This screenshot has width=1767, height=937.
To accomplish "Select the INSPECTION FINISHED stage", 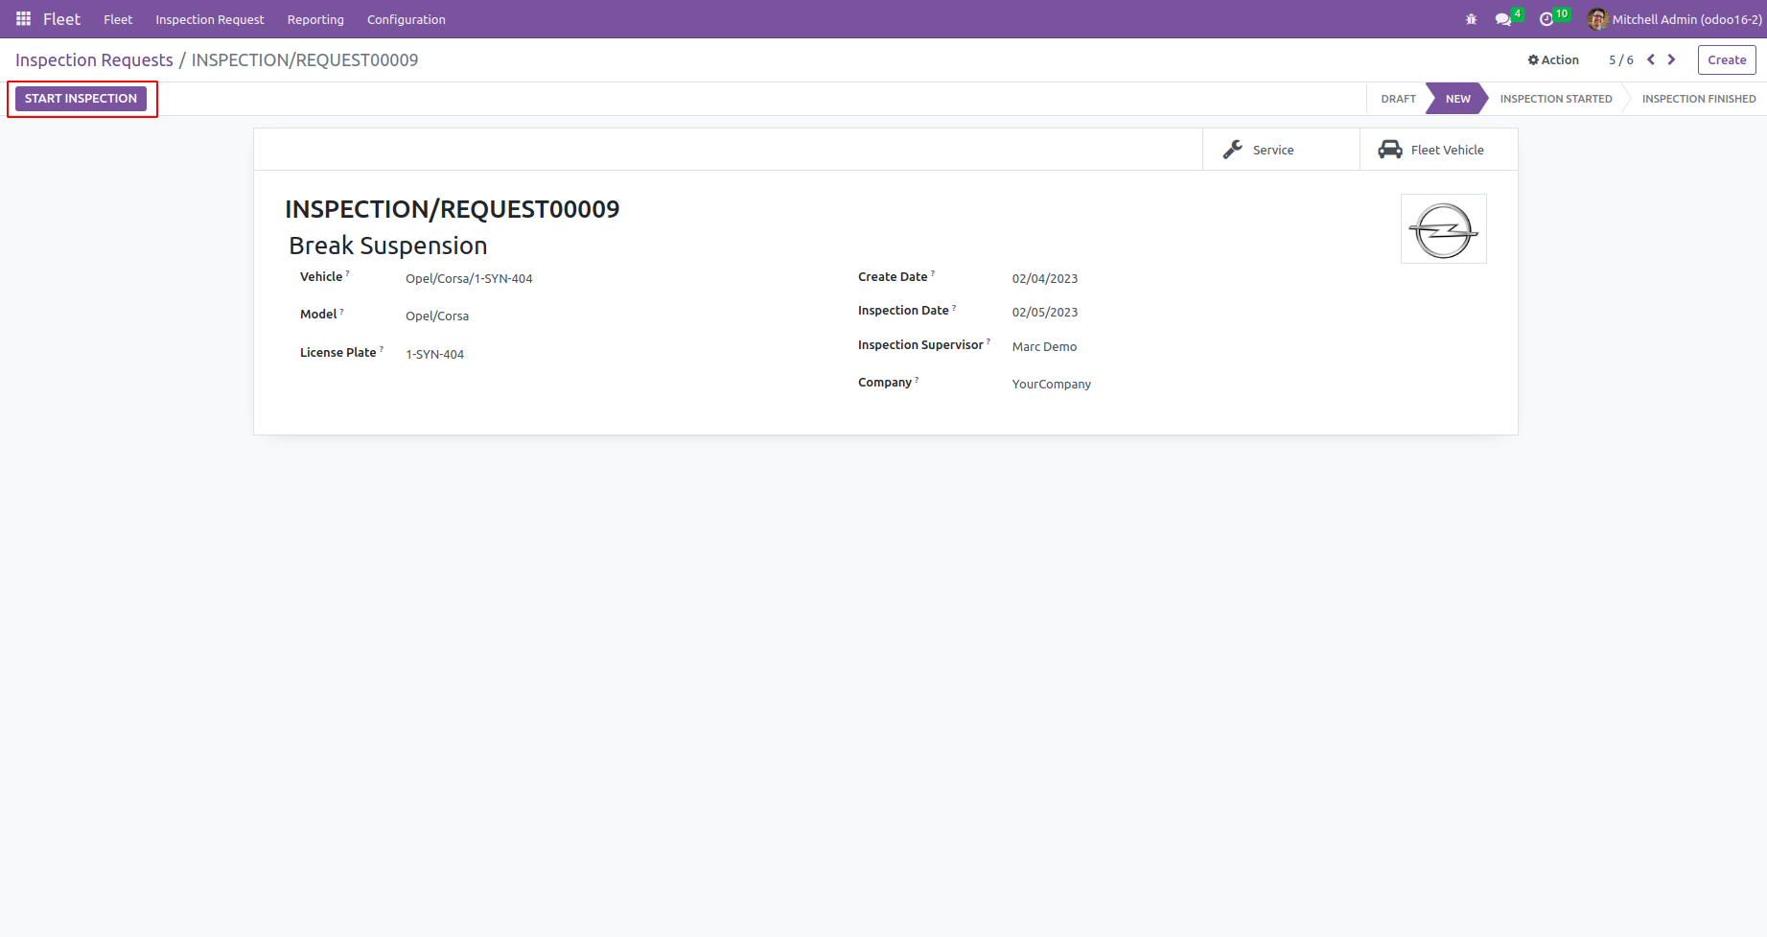I will (x=1698, y=99).
